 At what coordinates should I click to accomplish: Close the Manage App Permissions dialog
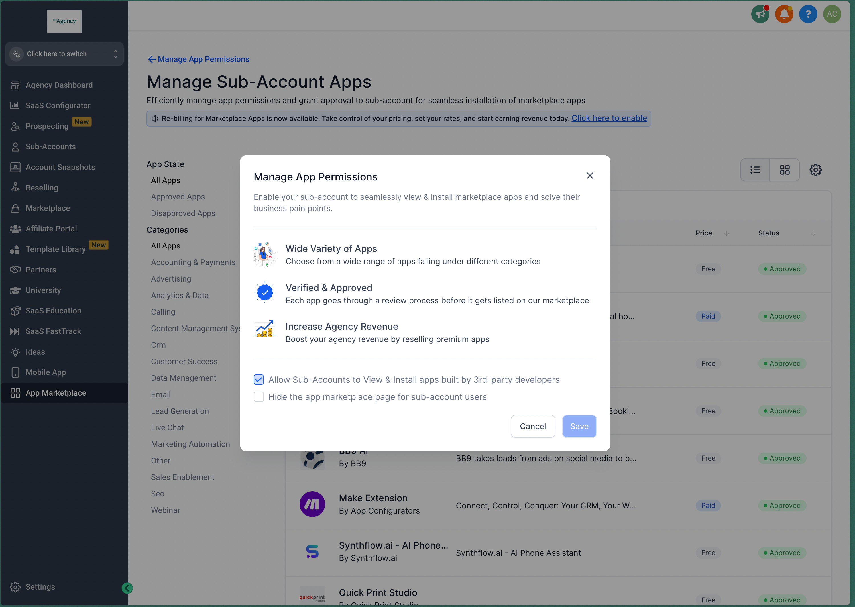click(589, 176)
